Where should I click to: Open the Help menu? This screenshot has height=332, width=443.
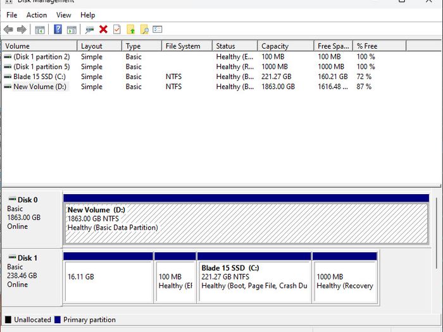coord(87,15)
